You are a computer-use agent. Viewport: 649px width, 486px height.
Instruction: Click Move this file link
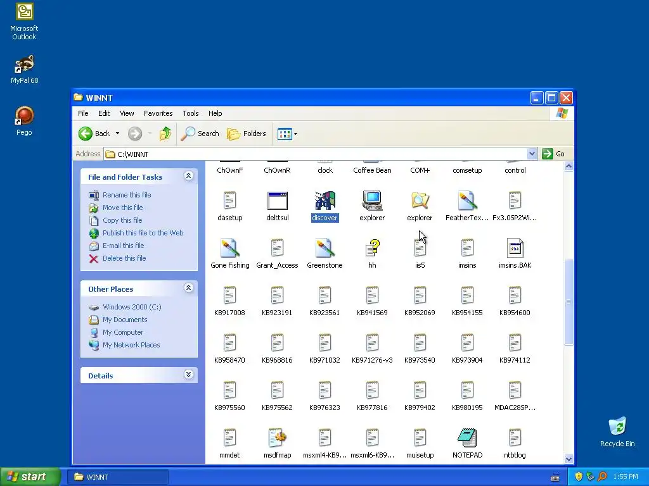tap(122, 208)
